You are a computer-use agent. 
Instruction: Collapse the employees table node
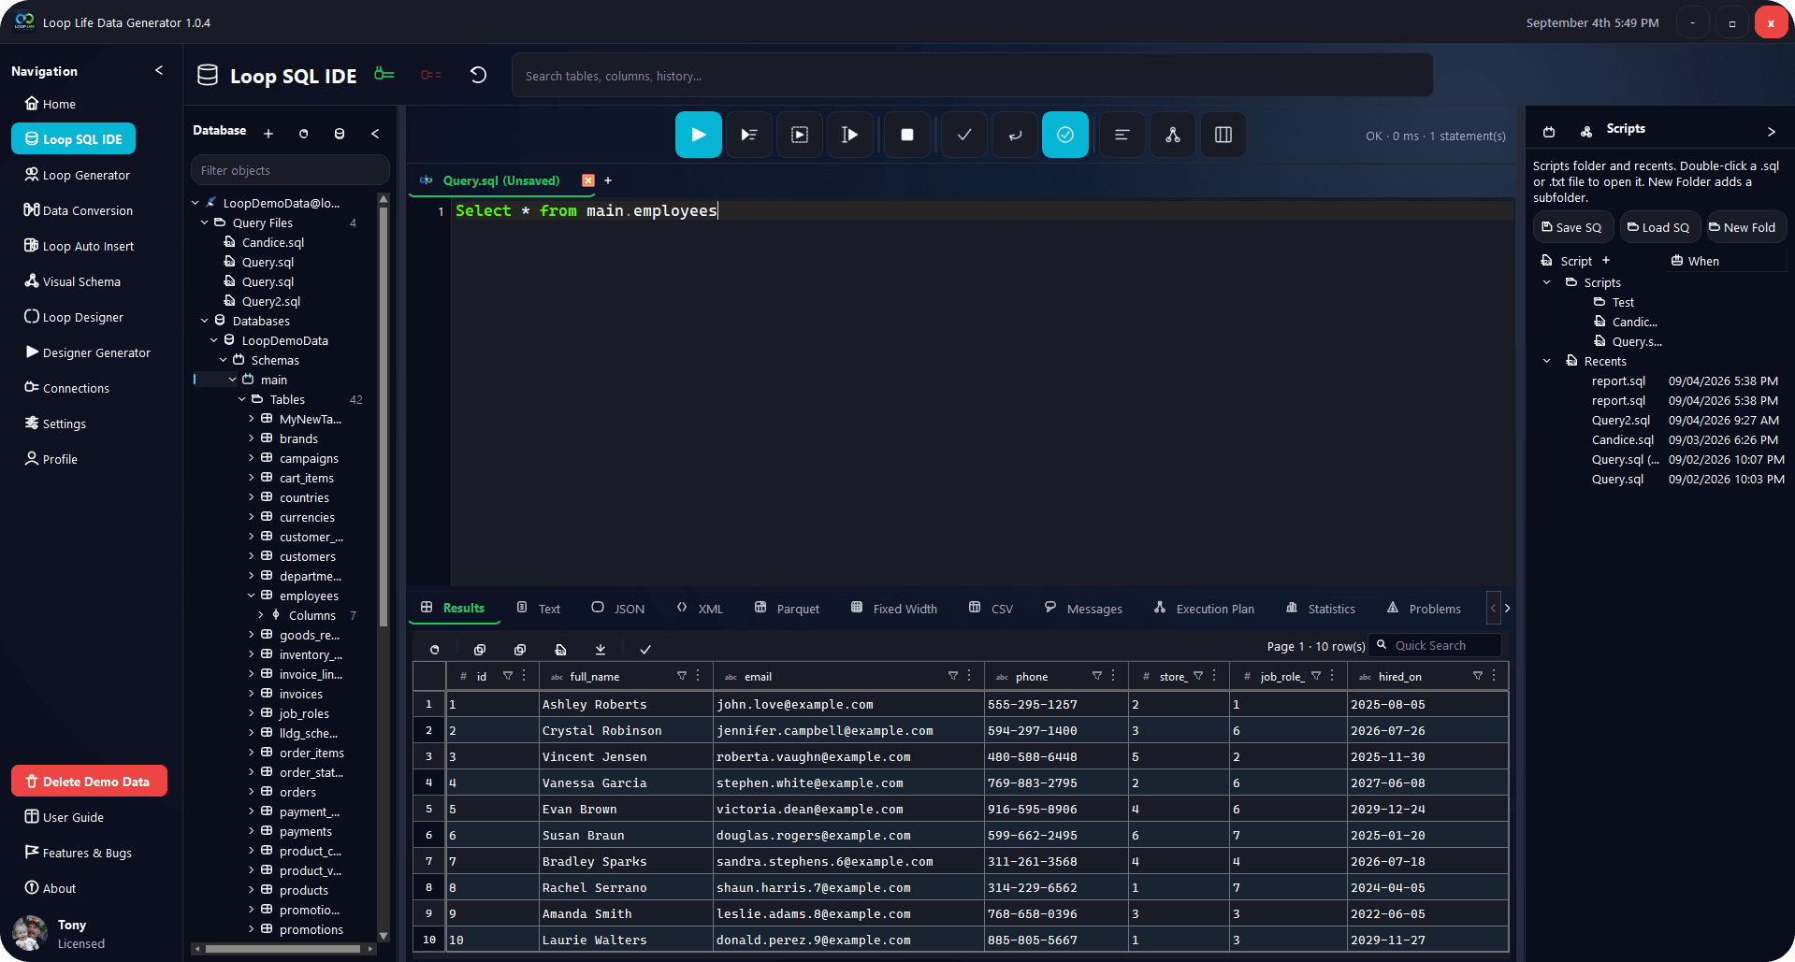252,596
